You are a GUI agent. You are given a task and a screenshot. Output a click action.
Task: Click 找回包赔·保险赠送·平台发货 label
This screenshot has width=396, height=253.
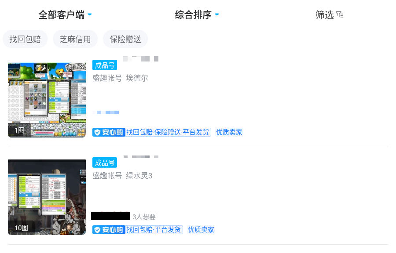(x=168, y=132)
